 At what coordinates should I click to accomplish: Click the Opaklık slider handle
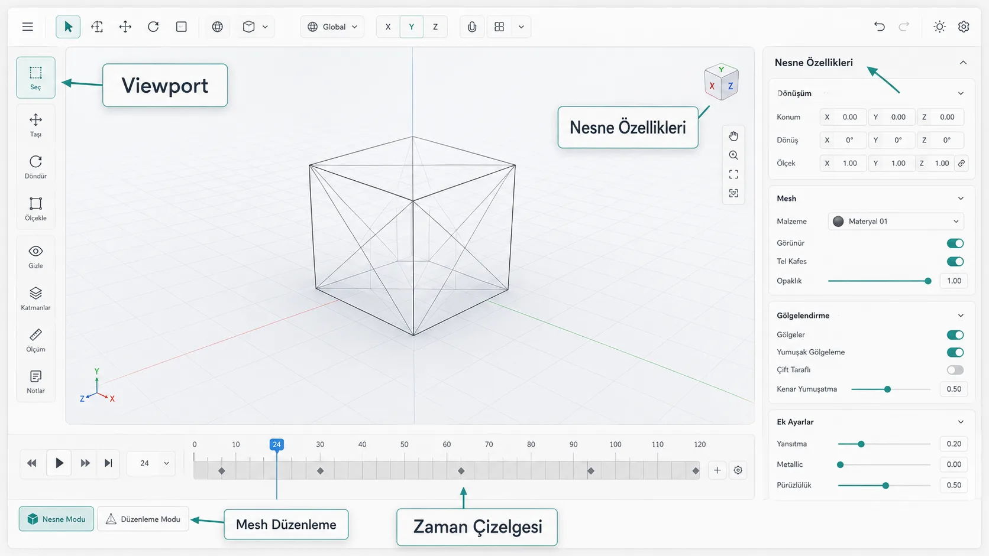[928, 281]
